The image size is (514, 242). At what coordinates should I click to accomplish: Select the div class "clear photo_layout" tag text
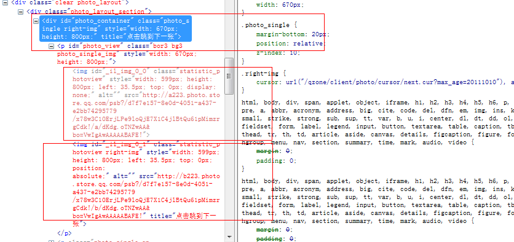click(x=70, y=2)
